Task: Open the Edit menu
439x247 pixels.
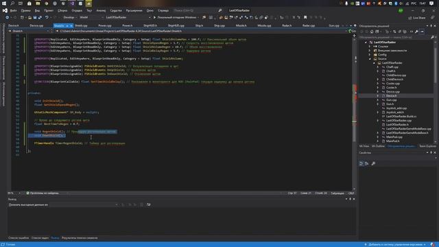Action: [x=25, y=10]
